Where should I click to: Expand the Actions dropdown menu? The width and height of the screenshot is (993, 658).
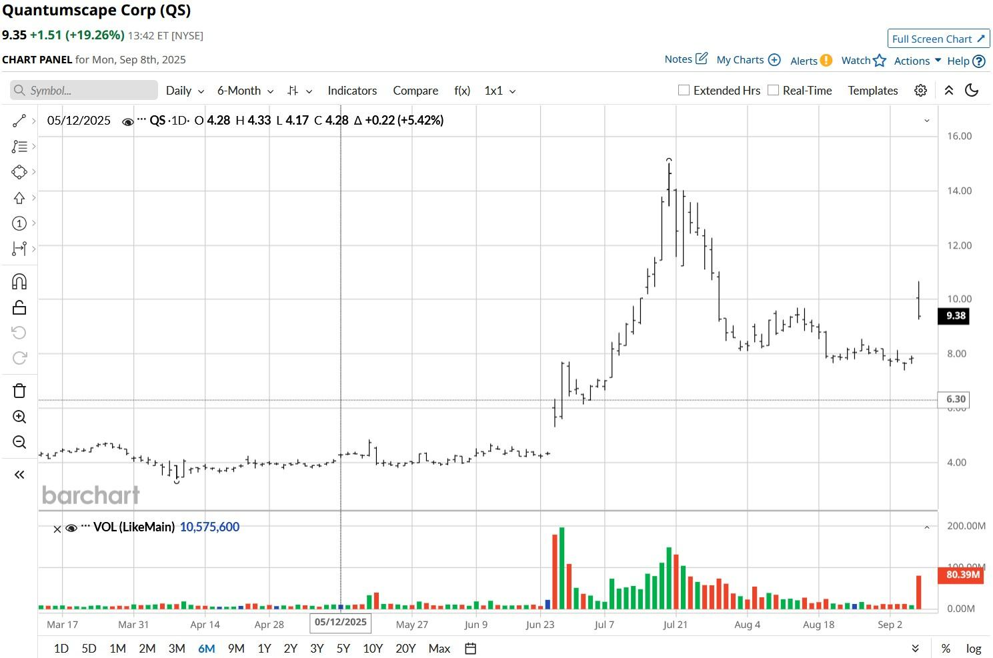click(x=917, y=61)
